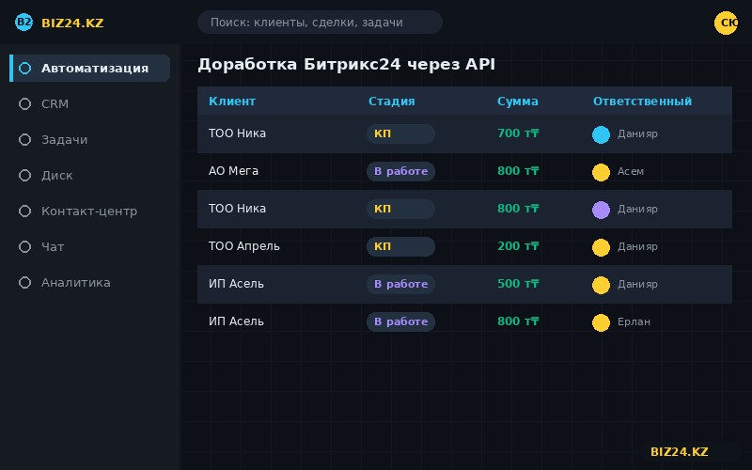Click the Автоматизация sidebar icon

(25, 68)
